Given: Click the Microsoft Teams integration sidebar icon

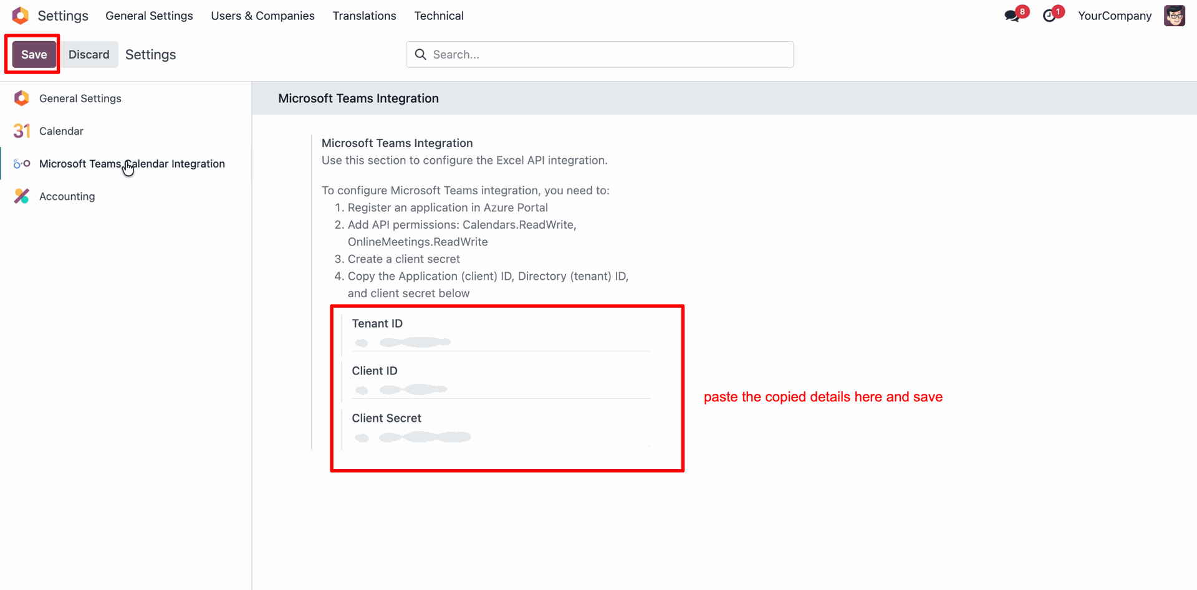Looking at the screenshot, I should (22, 164).
